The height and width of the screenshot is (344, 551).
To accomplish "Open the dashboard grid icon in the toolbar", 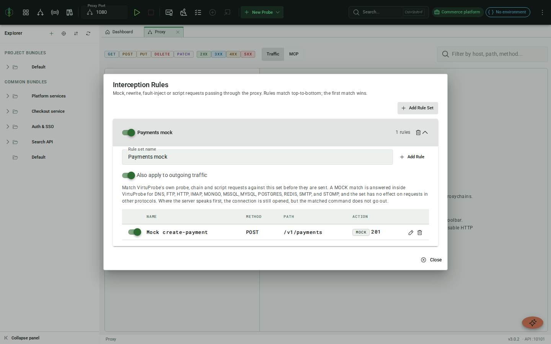I will (x=26, y=12).
